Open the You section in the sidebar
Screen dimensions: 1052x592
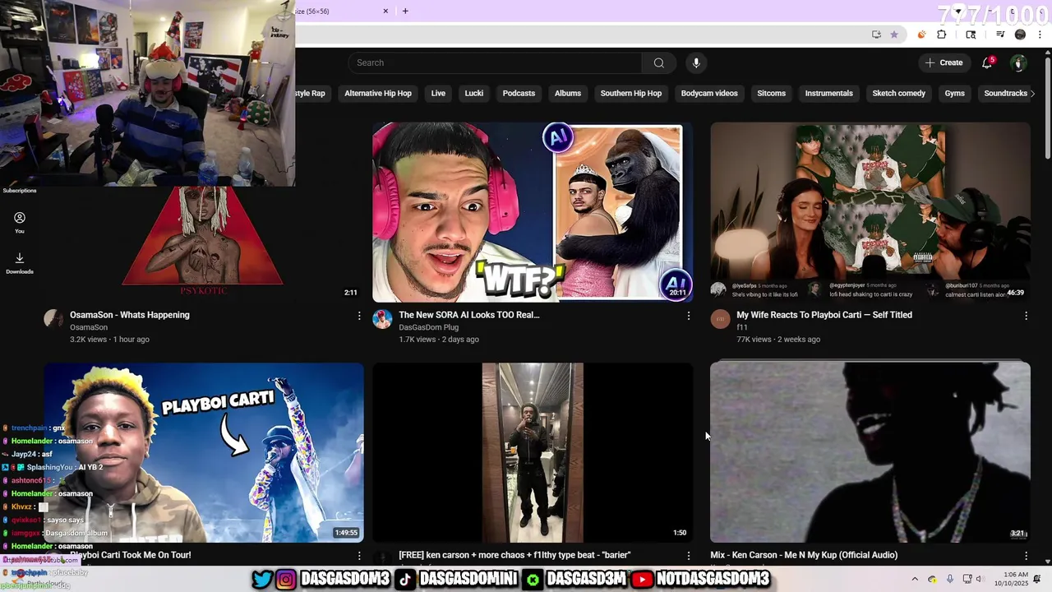pyautogui.click(x=20, y=222)
